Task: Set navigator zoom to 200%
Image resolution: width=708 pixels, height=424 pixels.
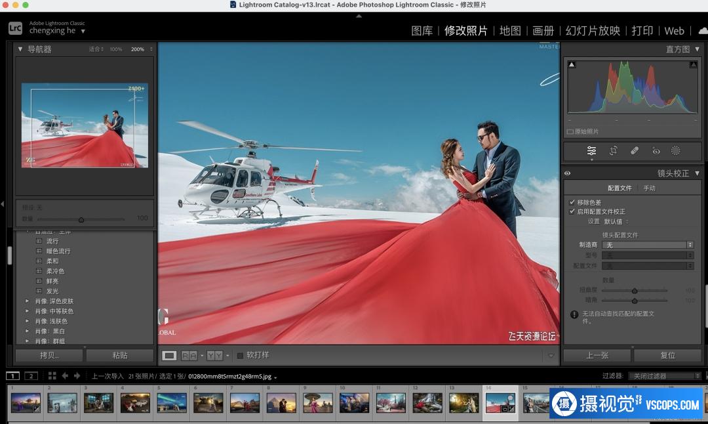Action: pyautogui.click(x=138, y=49)
